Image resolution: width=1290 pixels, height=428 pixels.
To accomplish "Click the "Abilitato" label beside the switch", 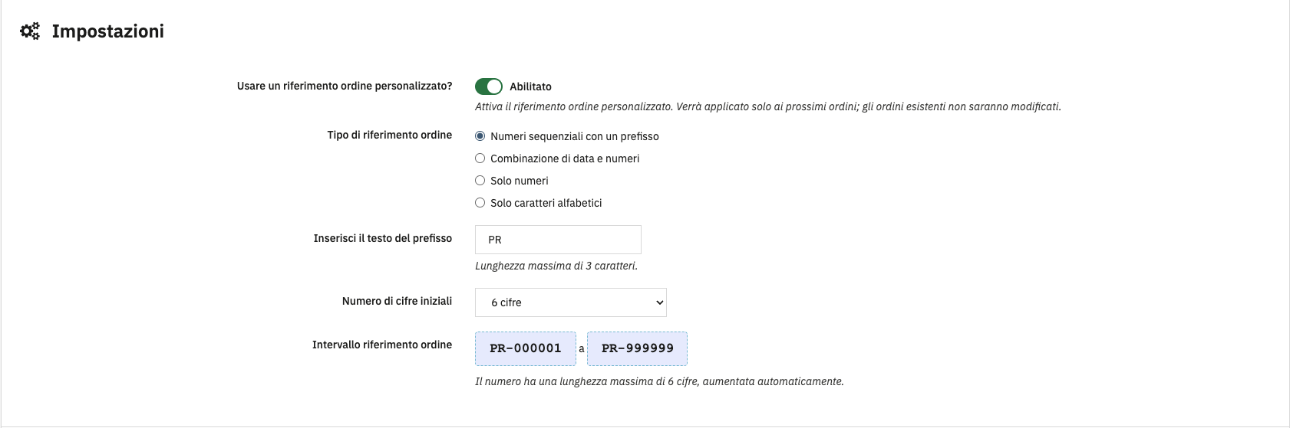I will (x=530, y=87).
